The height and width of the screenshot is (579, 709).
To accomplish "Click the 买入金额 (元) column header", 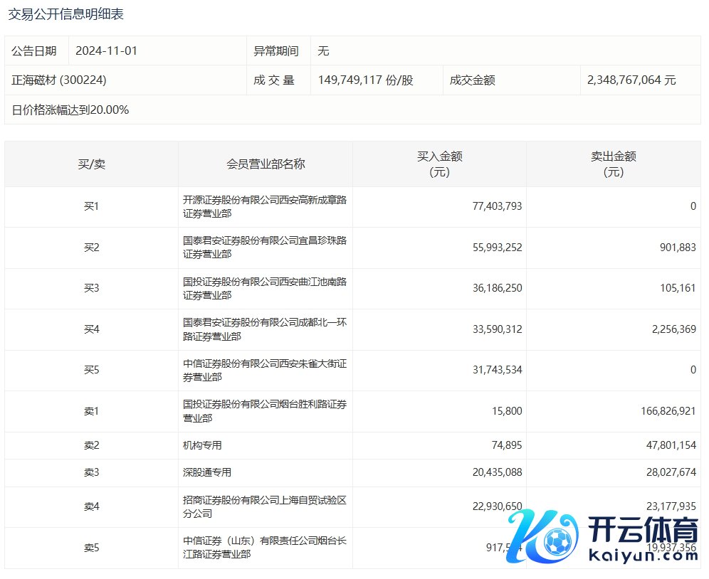I will (439, 164).
